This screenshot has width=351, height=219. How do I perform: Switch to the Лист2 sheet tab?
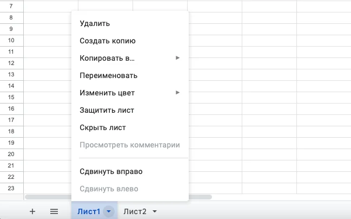(x=135, y=211)
